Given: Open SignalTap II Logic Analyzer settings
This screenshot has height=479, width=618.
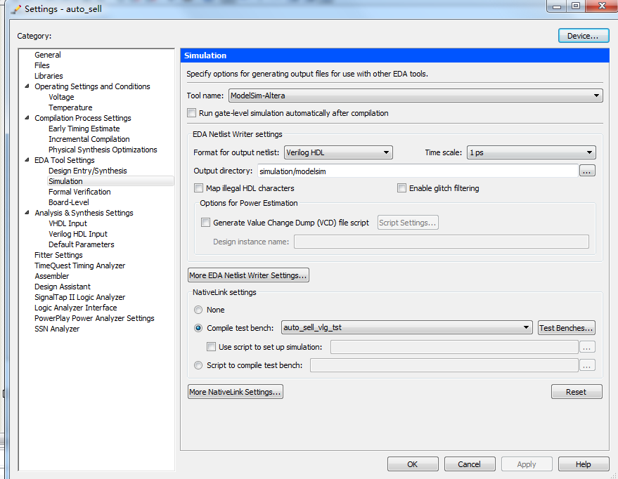Looking at the screenshot, I should click(x=79, y=298).
